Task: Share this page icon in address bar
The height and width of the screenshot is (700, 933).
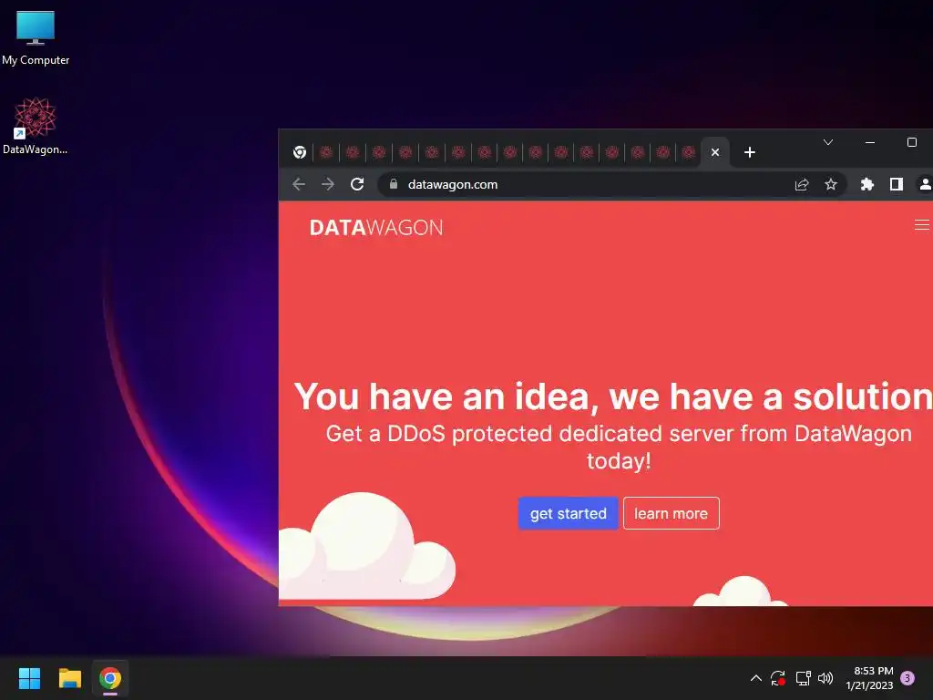Action: [x=802, y=184]
